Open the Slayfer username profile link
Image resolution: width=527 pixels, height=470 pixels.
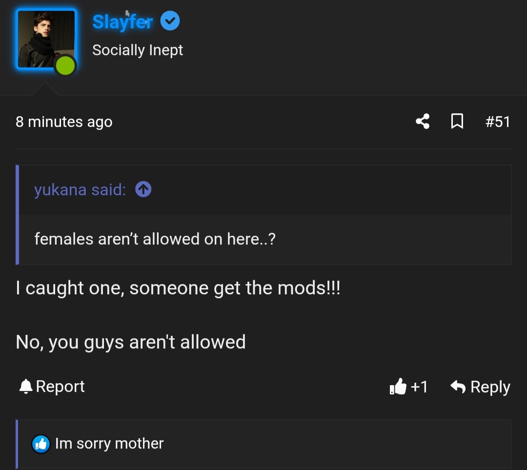(122, 21)
